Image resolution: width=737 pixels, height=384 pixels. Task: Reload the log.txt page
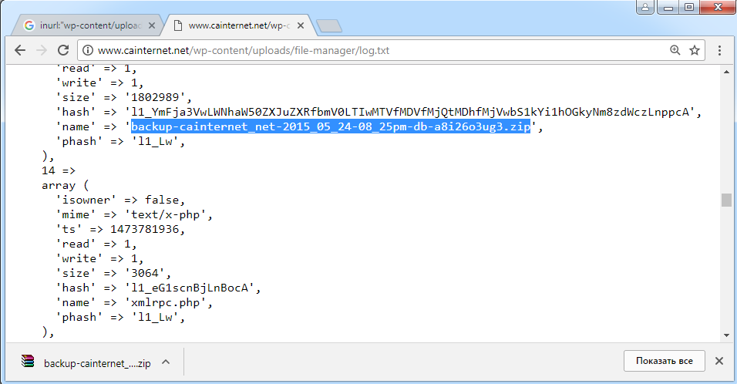point(63,50)
